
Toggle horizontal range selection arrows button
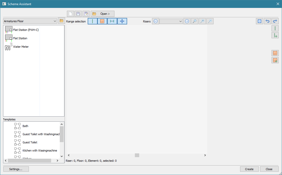(112, 21)
